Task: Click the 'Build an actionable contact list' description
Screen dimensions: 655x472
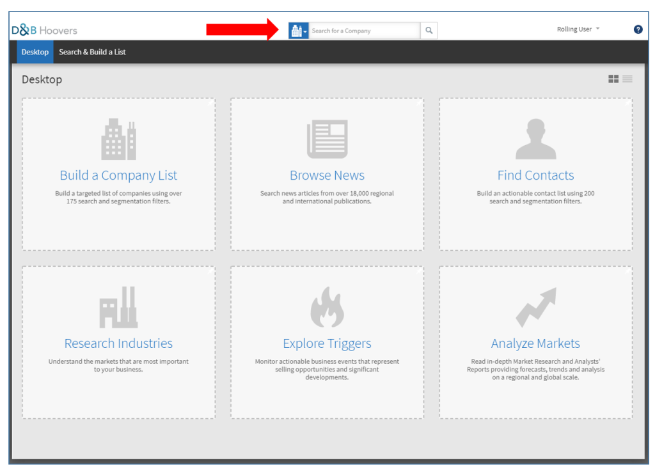Action: pyautogui.click(x=535, y=197)
